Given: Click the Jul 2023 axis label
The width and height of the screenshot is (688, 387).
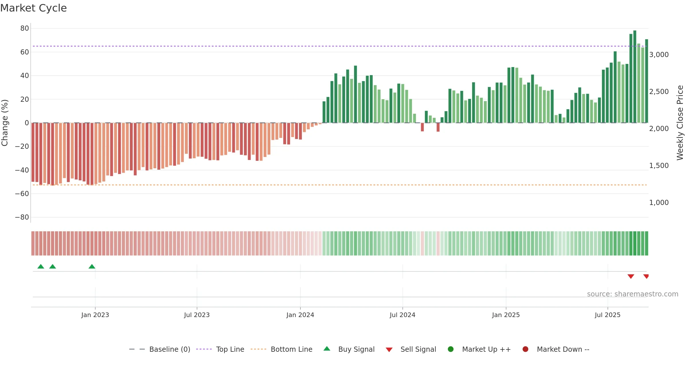Looking at the screenshot, I should [x=197, y=315].
